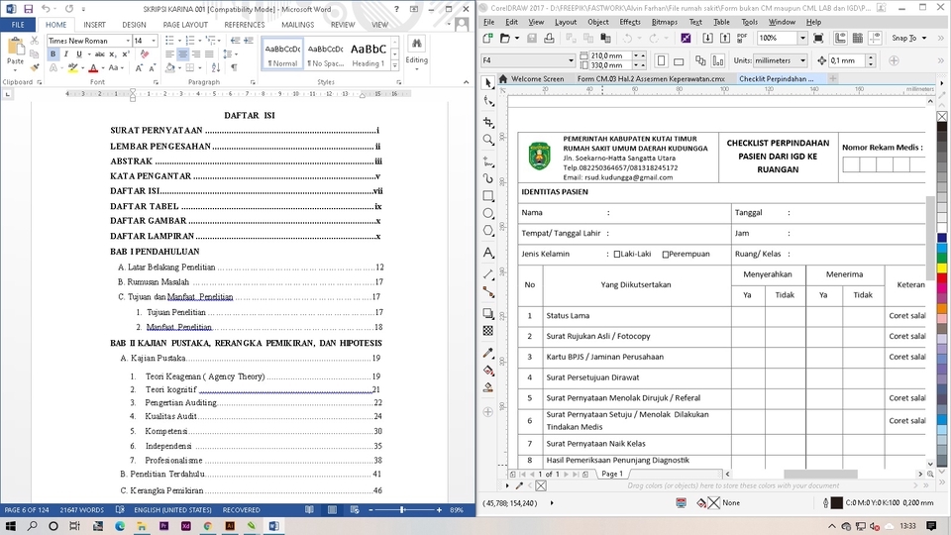This screenshot has width=951, height=535.
Task: Open the F4 page size dropdown
Action: tap(571, 60)
